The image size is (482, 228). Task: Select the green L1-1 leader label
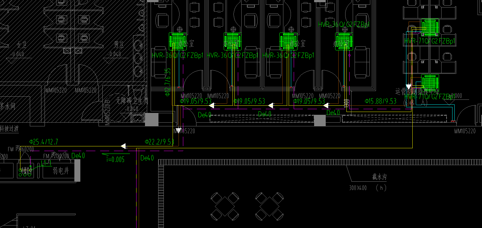tap(46, 163)
